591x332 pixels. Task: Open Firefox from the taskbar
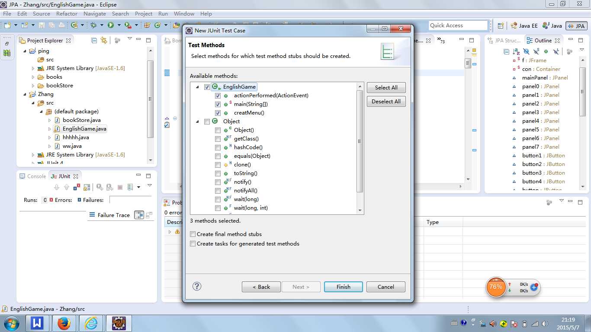[x=64, y=323]
